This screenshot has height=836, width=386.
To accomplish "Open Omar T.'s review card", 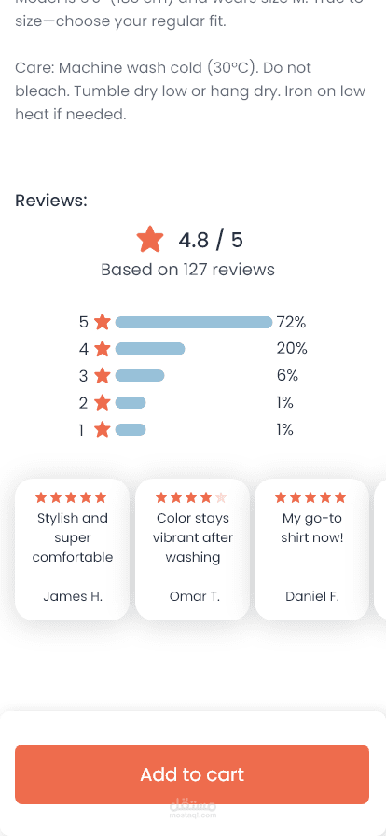I will click(x=192, y=550).
